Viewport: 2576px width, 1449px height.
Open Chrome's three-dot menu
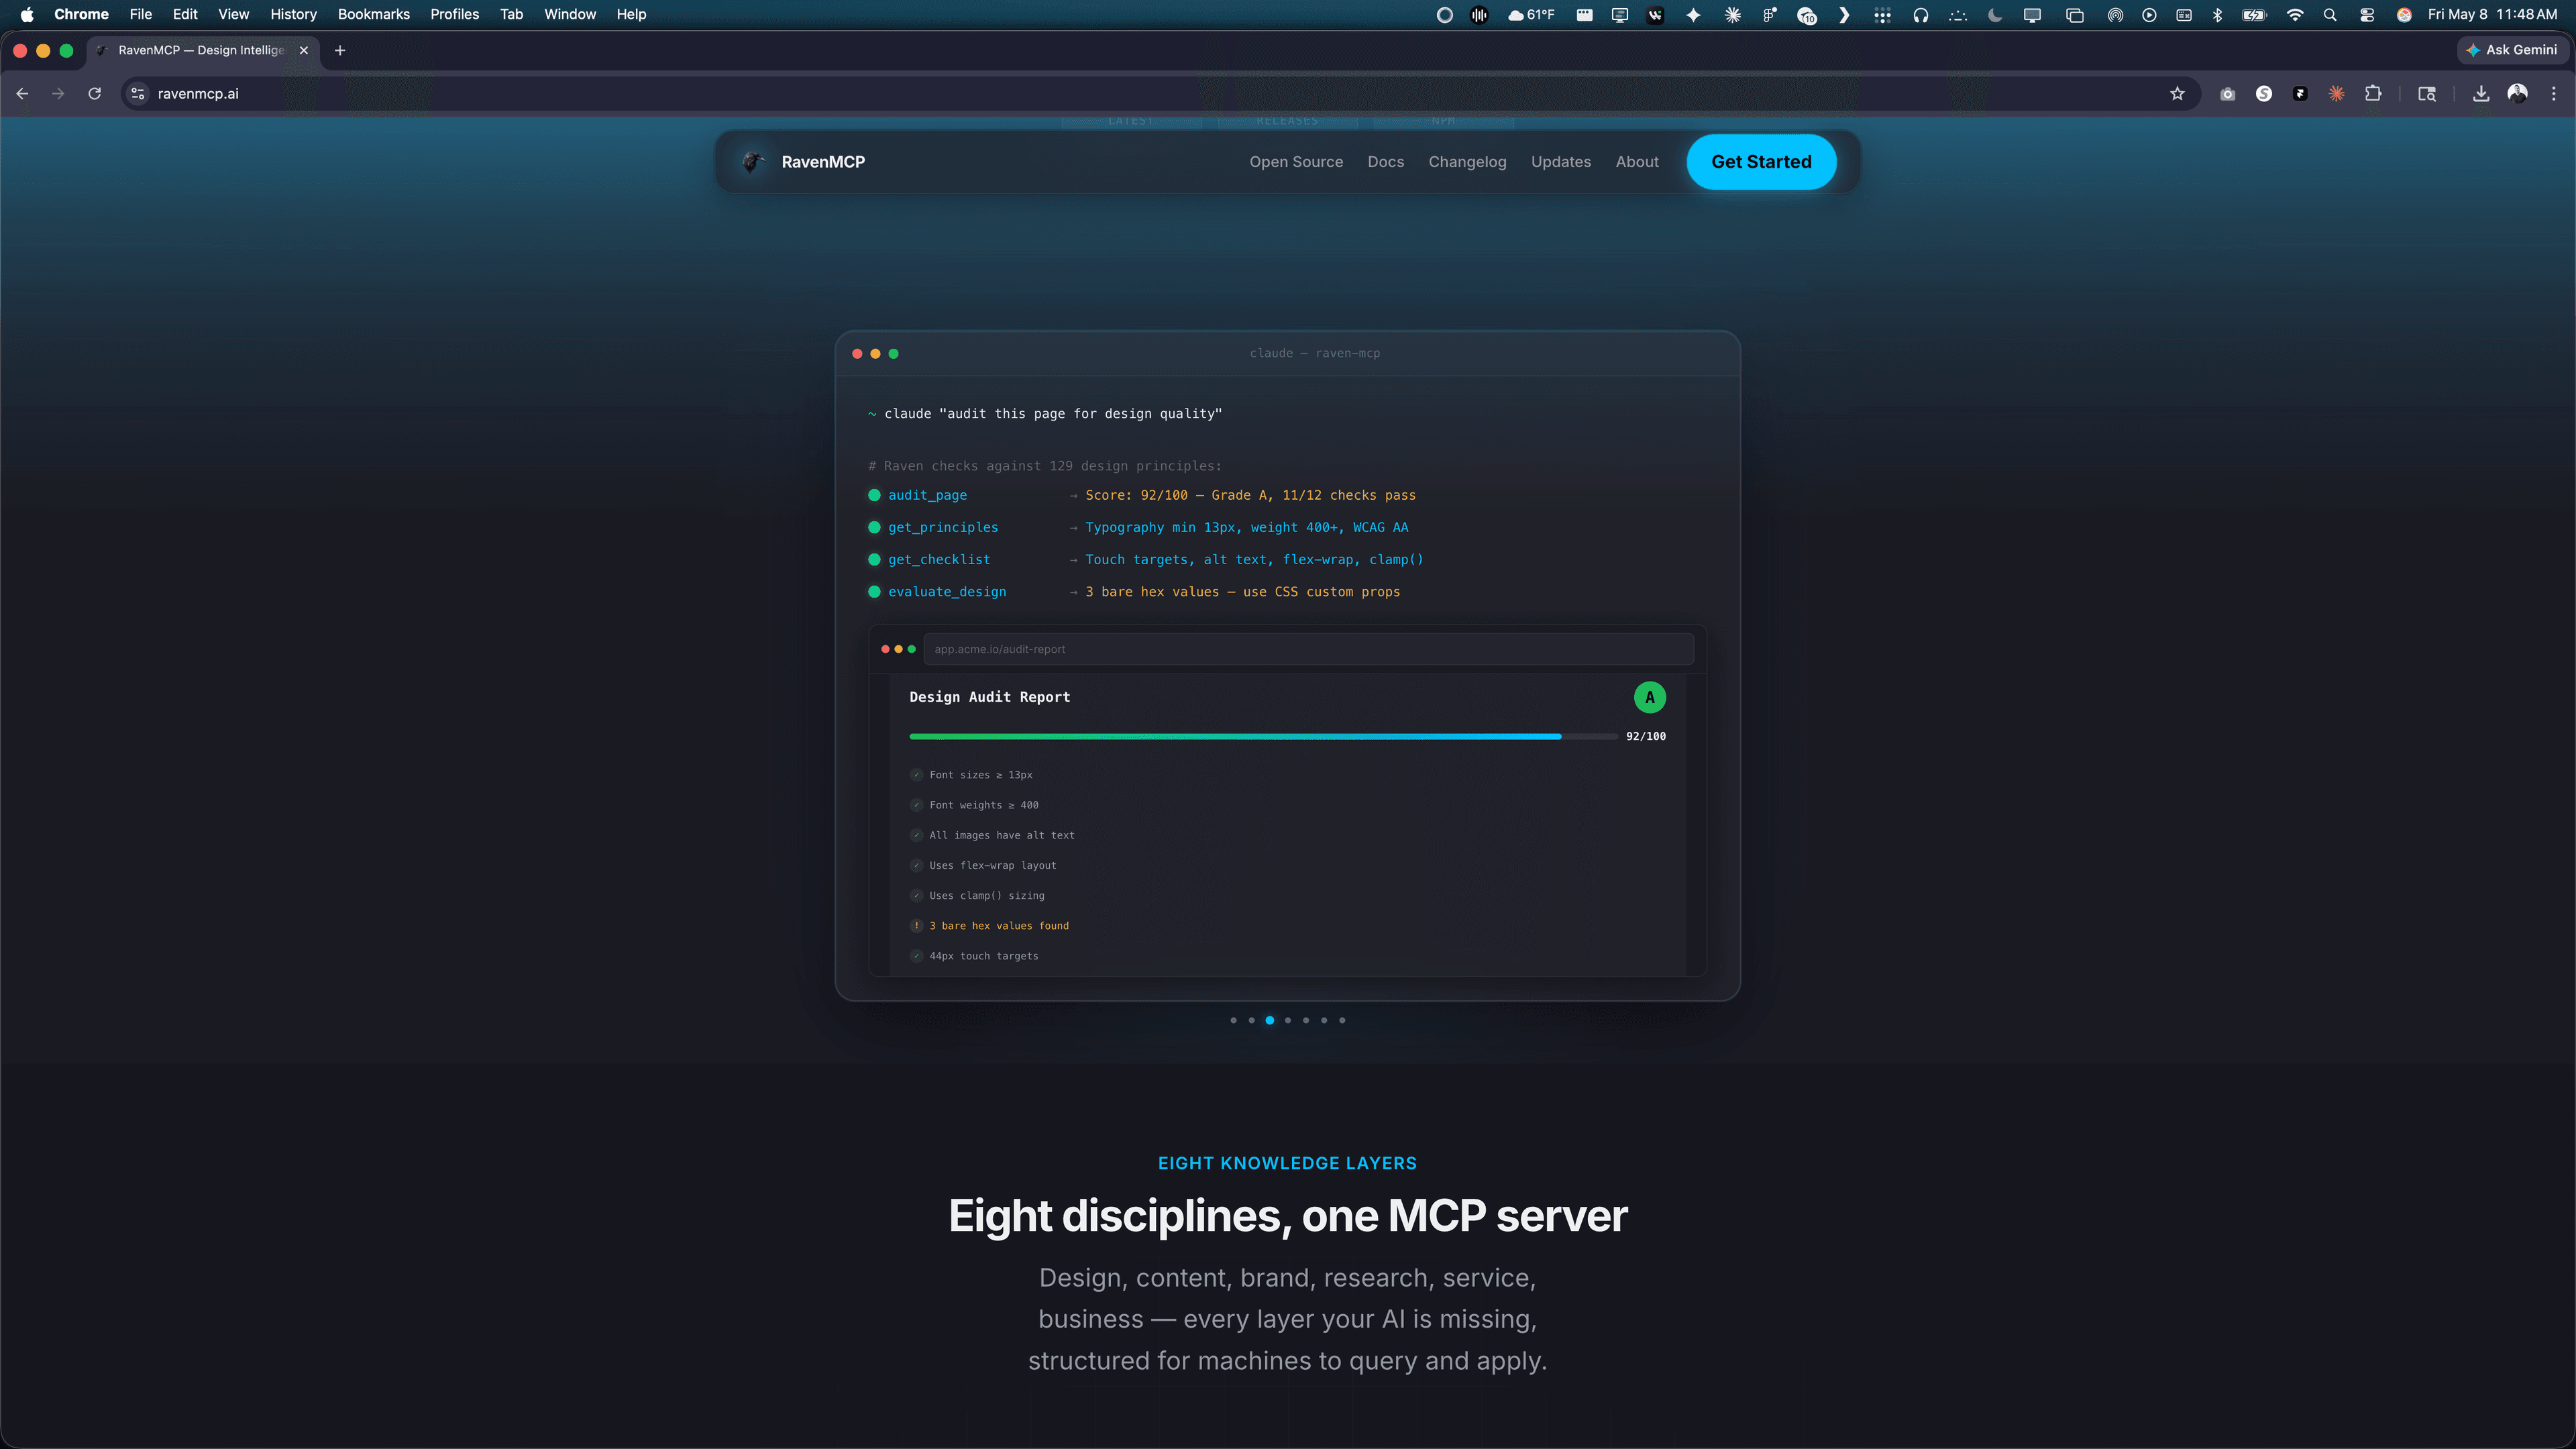(x=2554, y=94)
